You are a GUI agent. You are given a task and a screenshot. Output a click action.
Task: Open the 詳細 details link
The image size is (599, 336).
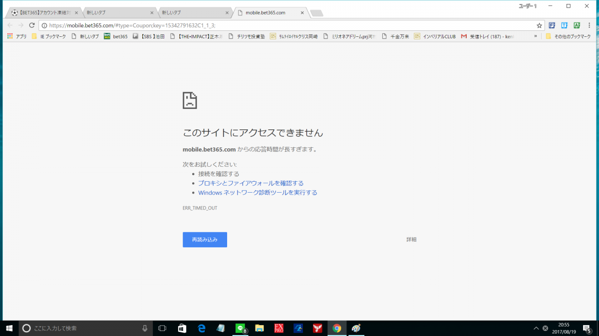click(x=411, y=239)
